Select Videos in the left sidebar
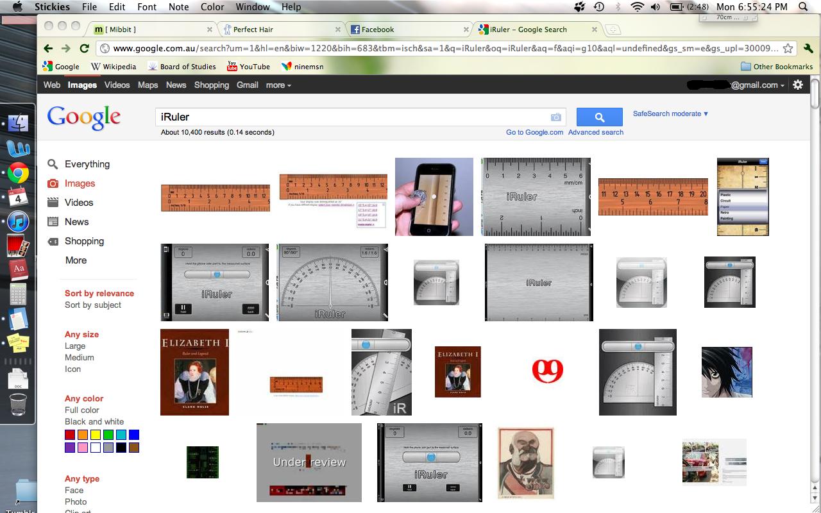The height and width of the screenshot is (513, 821). click(x=79, y=203)
